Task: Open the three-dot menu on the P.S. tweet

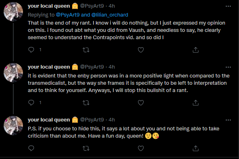Action: tap(228, 120)
